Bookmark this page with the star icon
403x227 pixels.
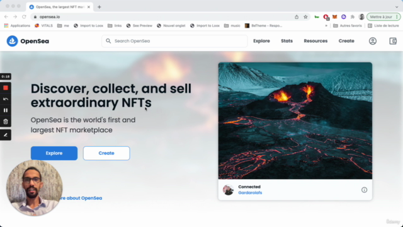coord(305,17)
